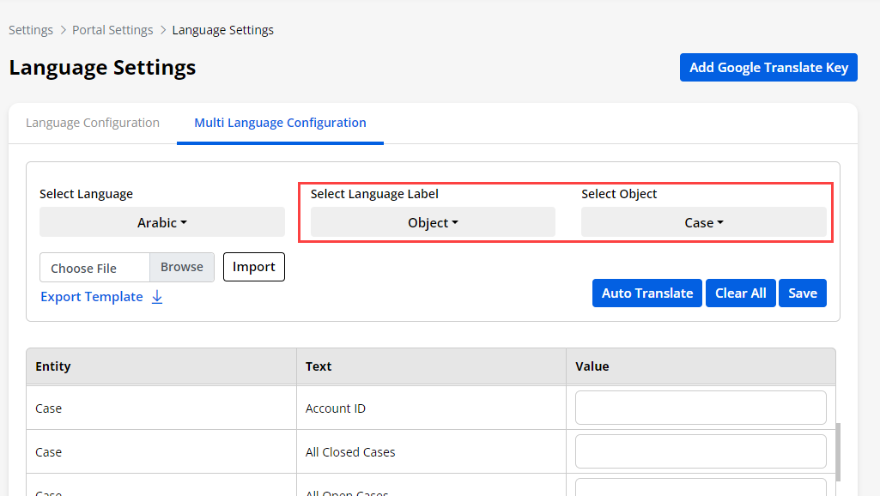Go to Settings in the breadcrumb
The width and height of the screenshot is (880, 496).
coord(31,30)
